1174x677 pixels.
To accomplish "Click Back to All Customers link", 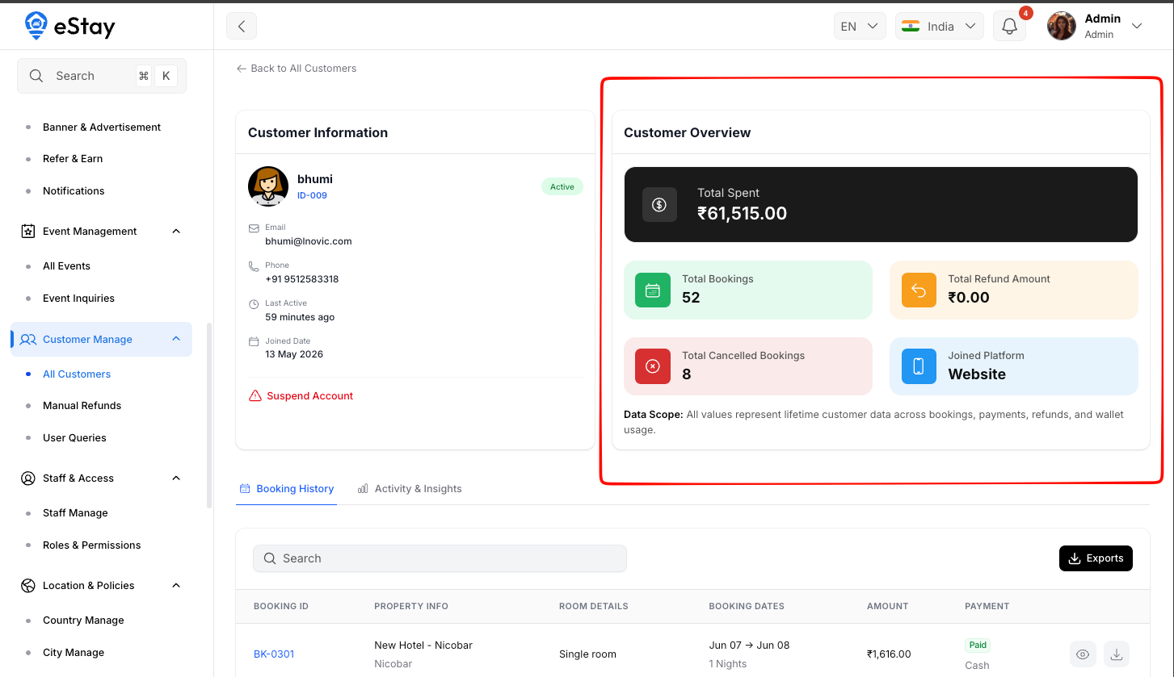I will (296, 69).
